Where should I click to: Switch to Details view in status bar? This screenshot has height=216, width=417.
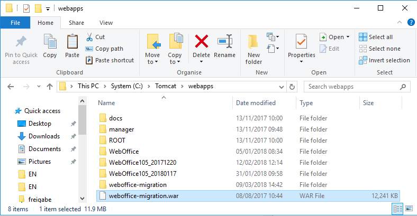398,209
